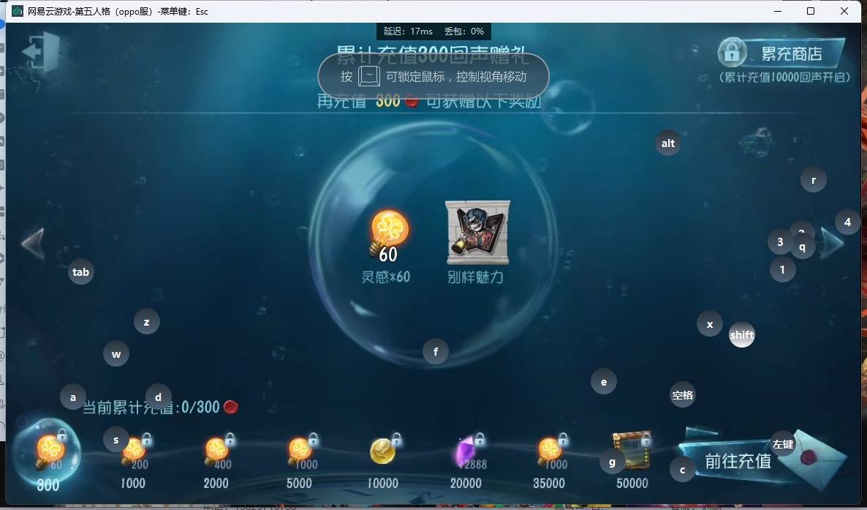
Task: Select the 35000 tier lightbulb reward
Action: click(x=549, y=452)
